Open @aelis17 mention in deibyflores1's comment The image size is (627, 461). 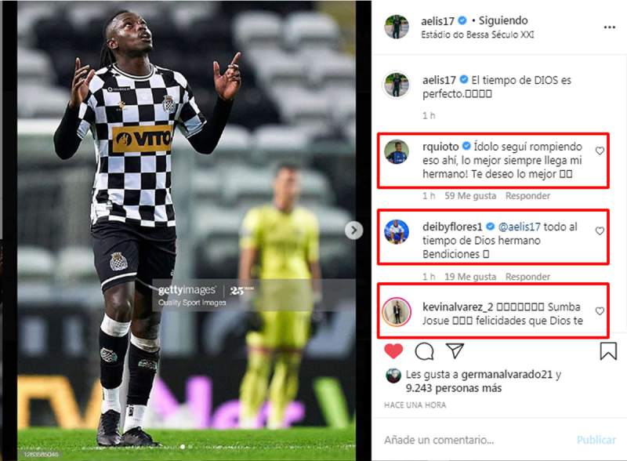[519, 227]
